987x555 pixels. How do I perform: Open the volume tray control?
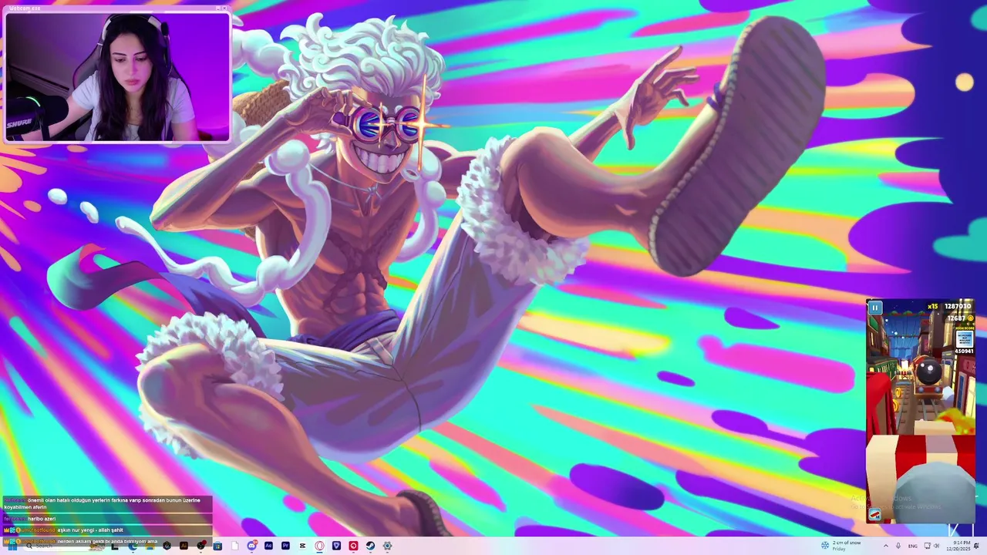click(937, 546)
